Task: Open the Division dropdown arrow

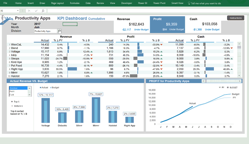Action: (59, 31)
